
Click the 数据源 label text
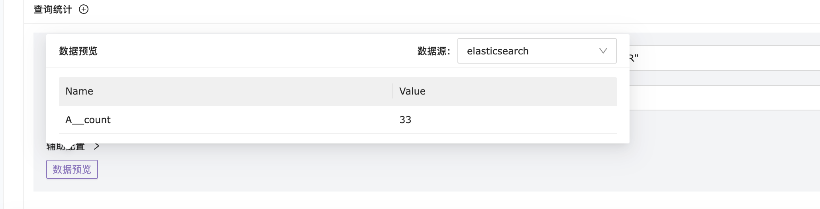coord(434,51)
